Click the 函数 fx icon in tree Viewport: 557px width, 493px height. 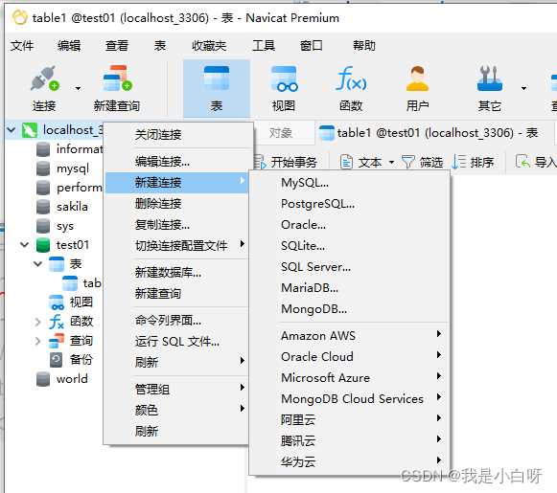coord(57,322)
